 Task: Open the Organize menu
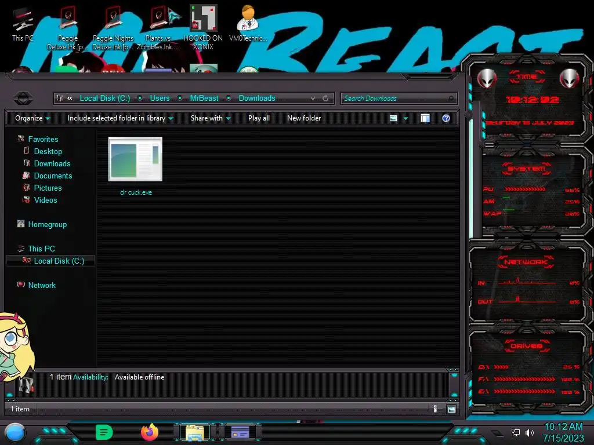coord(32,118)
